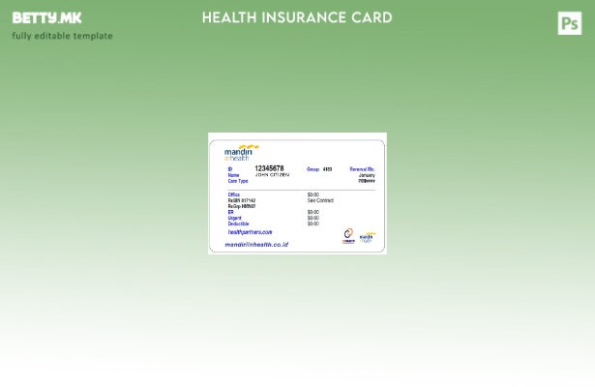This screenshot has height=387, width=595.
Task: Click the Deductible label
Action: tap(238, 223)
